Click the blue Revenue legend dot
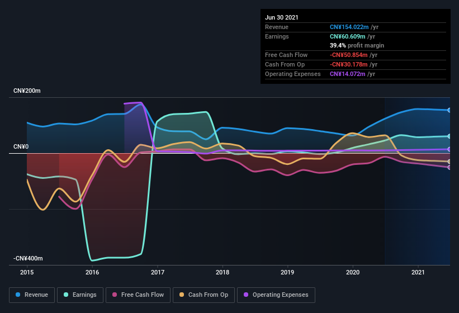The image size is (459, 313). coord(18,295)
